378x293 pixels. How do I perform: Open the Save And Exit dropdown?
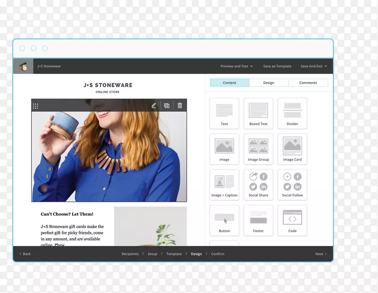(x=314, y=66)
